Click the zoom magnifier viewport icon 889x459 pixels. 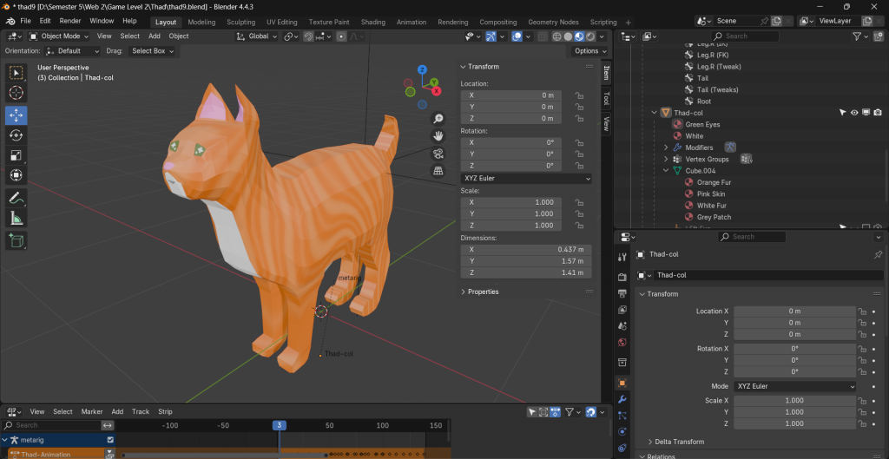pyautogui.click(x=438, y=119)
